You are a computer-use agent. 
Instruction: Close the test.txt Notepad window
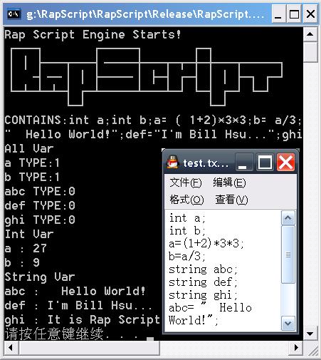pyautogui.click(x=285, y=163)
